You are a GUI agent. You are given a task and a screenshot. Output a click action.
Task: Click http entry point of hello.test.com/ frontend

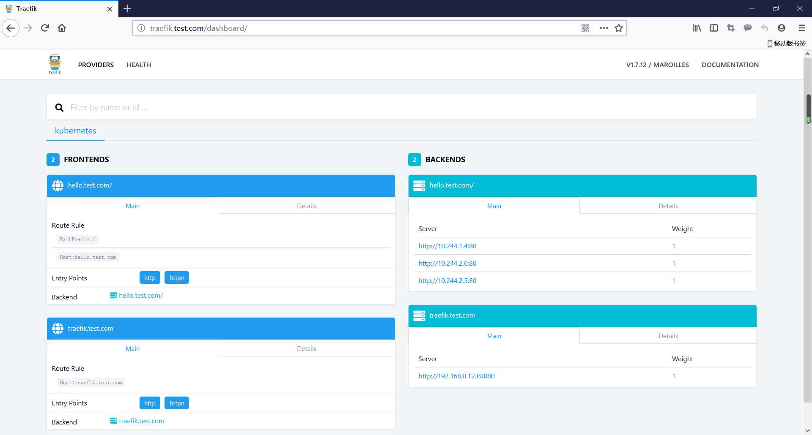pyautogui.click(x=150, y=278)
